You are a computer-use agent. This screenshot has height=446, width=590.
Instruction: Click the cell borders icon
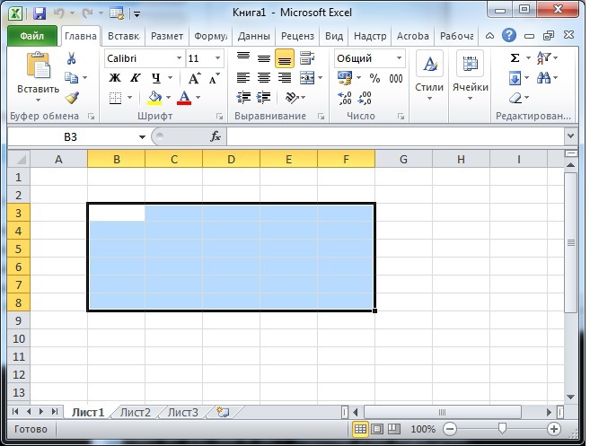pos(115,98)
